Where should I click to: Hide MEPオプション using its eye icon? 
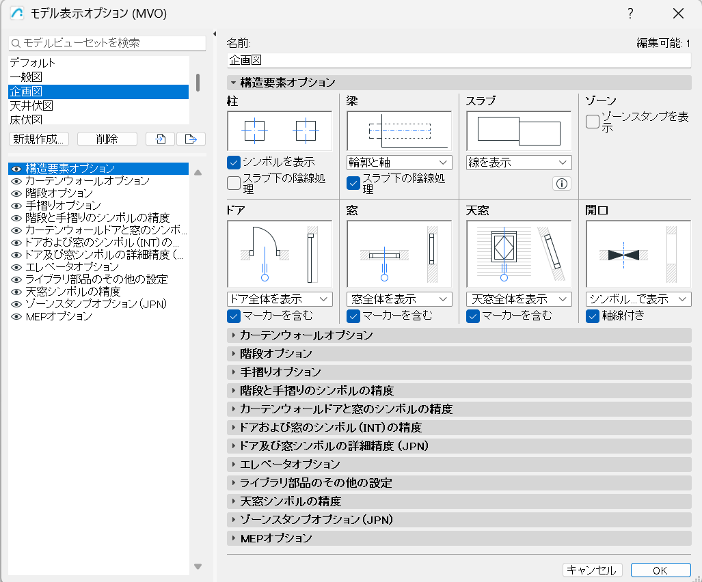[x=15, y=316]
